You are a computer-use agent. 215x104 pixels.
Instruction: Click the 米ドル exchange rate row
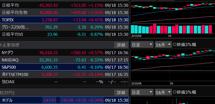tap(64, 100)
